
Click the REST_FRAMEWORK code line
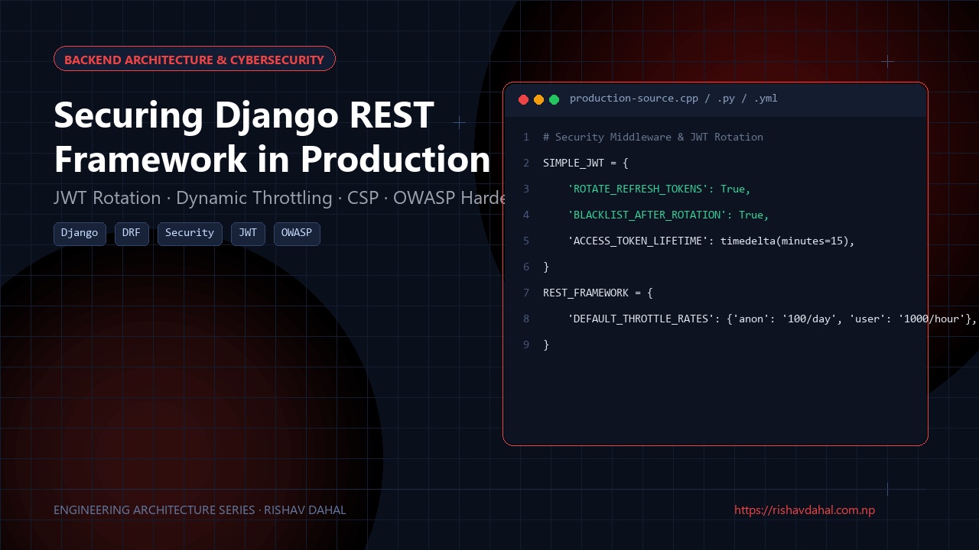click(598, 293)
